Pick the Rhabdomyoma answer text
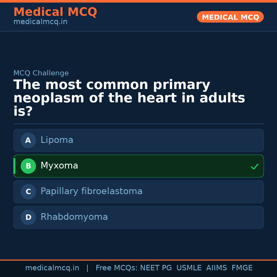Screen dimensions: 277x277 coord(74,217)
